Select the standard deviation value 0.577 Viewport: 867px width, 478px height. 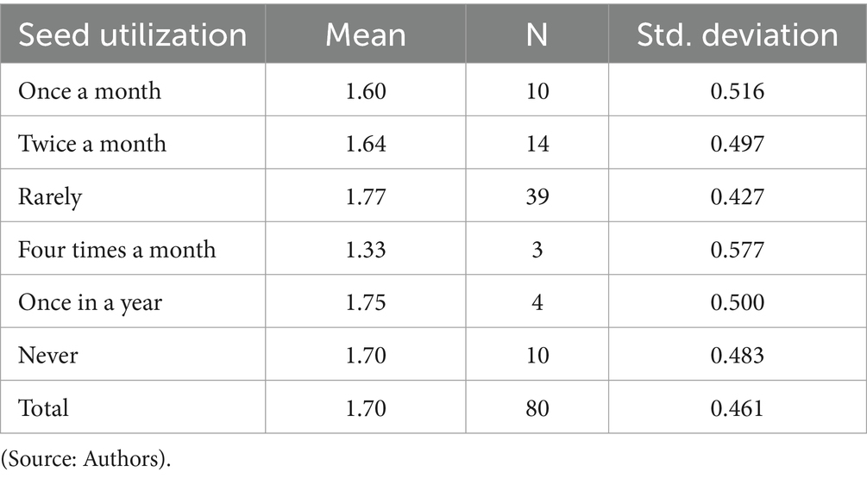pos(737,250)
